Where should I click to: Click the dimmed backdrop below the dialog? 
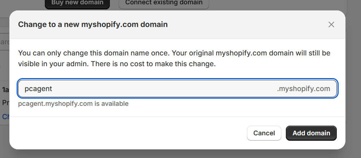click(x=181, y=154)
